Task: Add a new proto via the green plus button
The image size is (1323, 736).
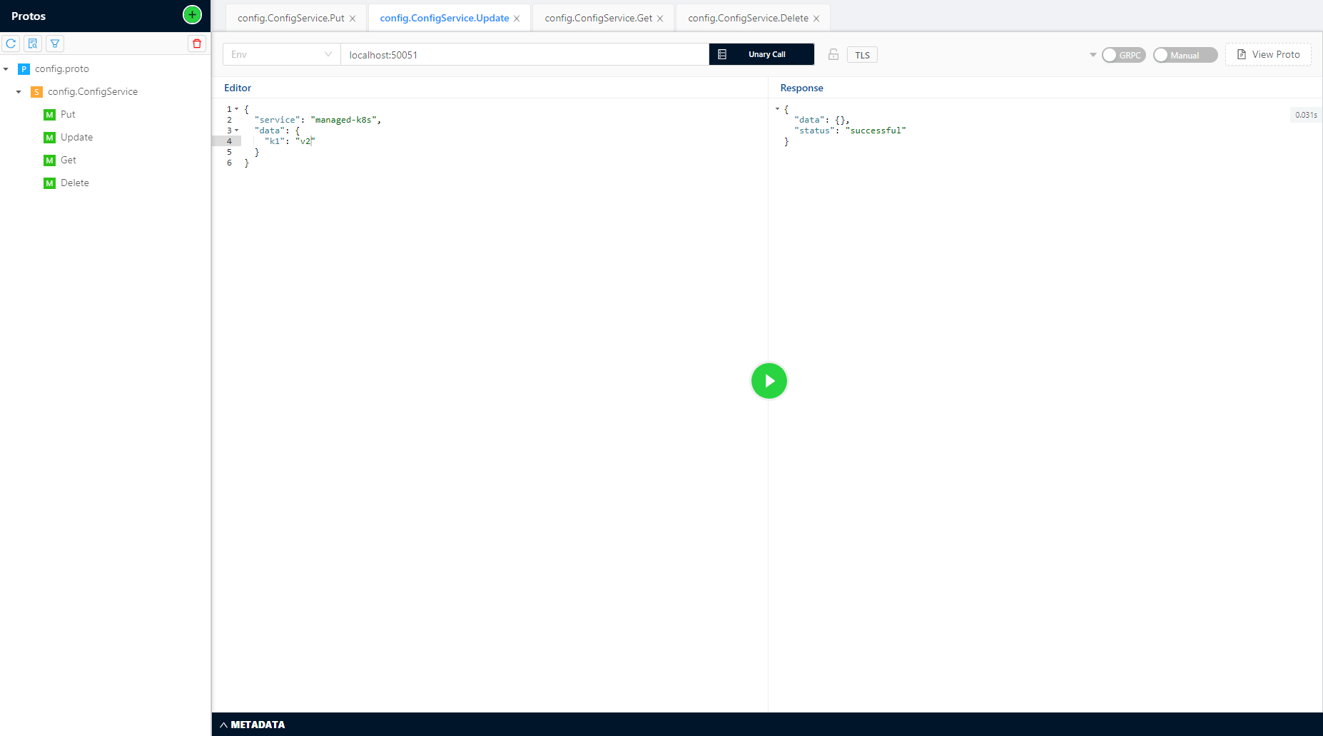Action: point(191,14)
